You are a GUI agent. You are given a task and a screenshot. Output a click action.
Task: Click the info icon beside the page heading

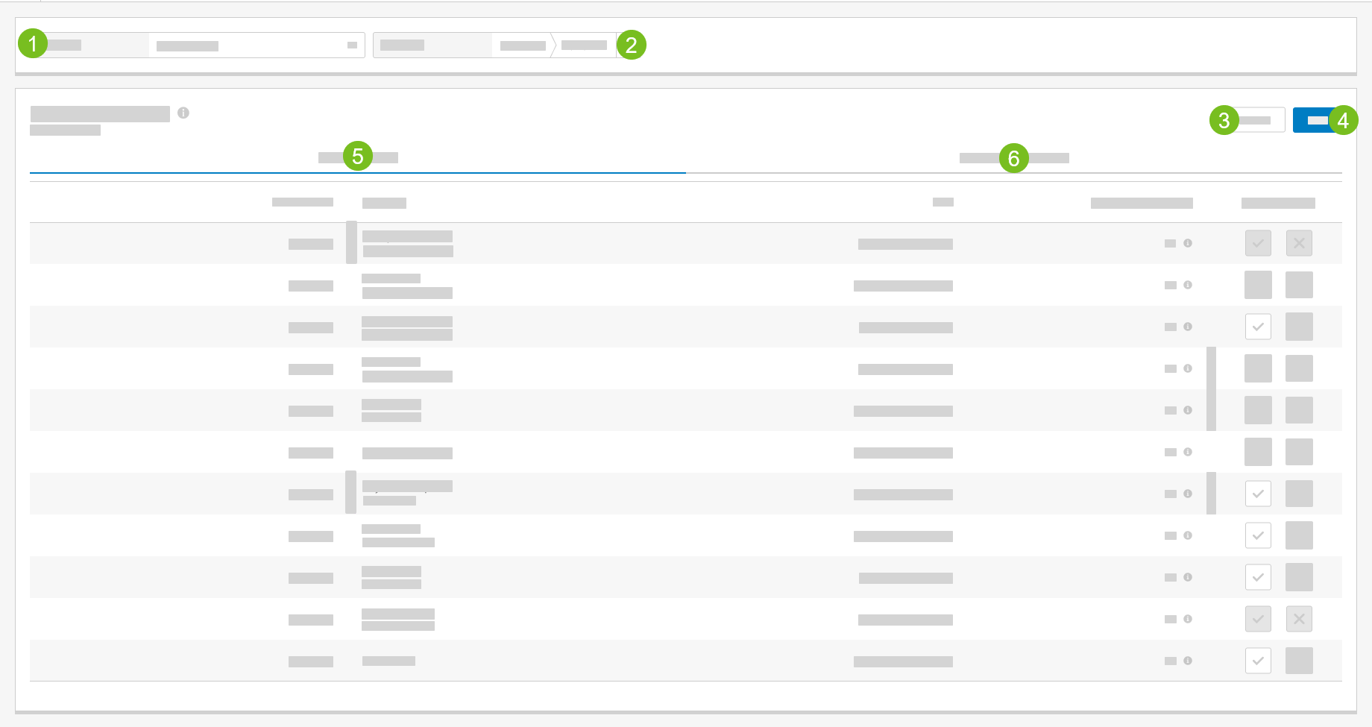(x=183, y=113)
